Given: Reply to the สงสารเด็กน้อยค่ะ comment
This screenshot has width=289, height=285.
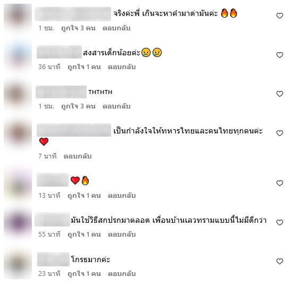Looking at the screenshot, I should [x=122, y=67].
